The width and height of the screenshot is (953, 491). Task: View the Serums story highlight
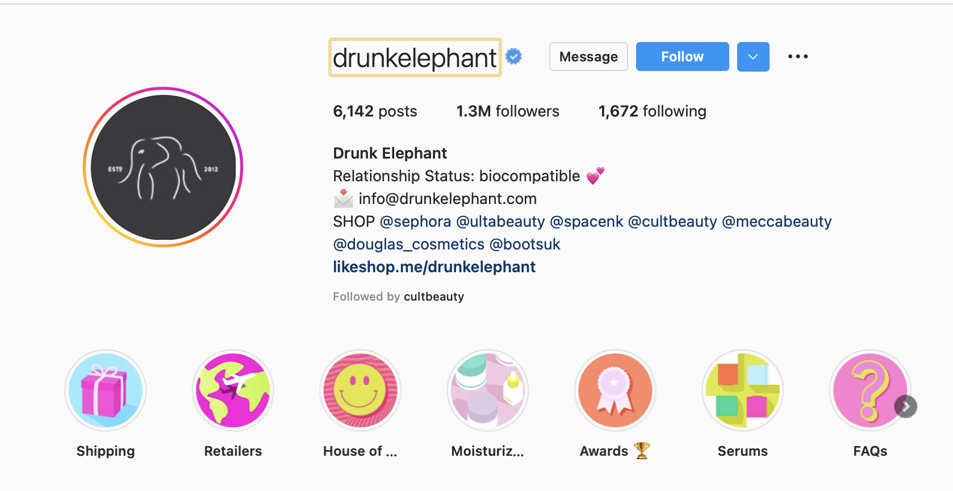point(743,390)
